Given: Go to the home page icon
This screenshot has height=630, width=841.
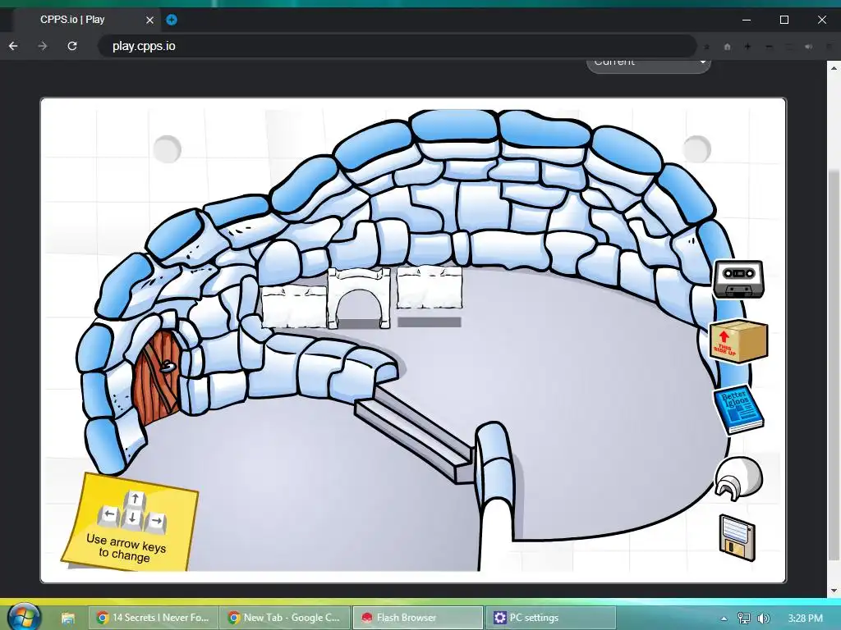Looking at the screenshot, I should coord(728,47).
